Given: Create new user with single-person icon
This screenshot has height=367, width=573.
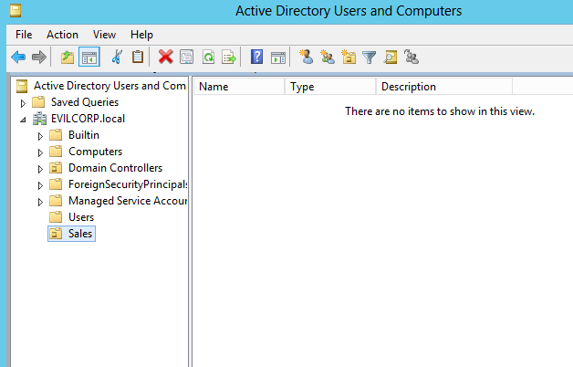Looking at the screenshot, I should coord(306,57).
